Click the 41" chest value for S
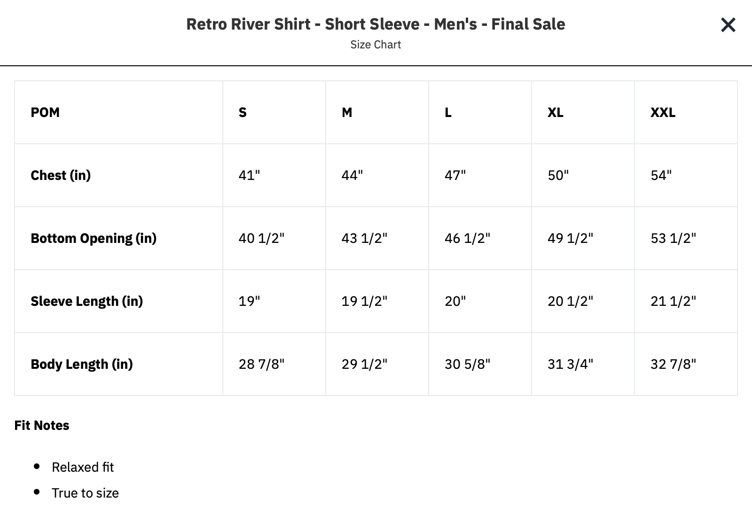The image size is (752, 514). (x=249, y=175)
